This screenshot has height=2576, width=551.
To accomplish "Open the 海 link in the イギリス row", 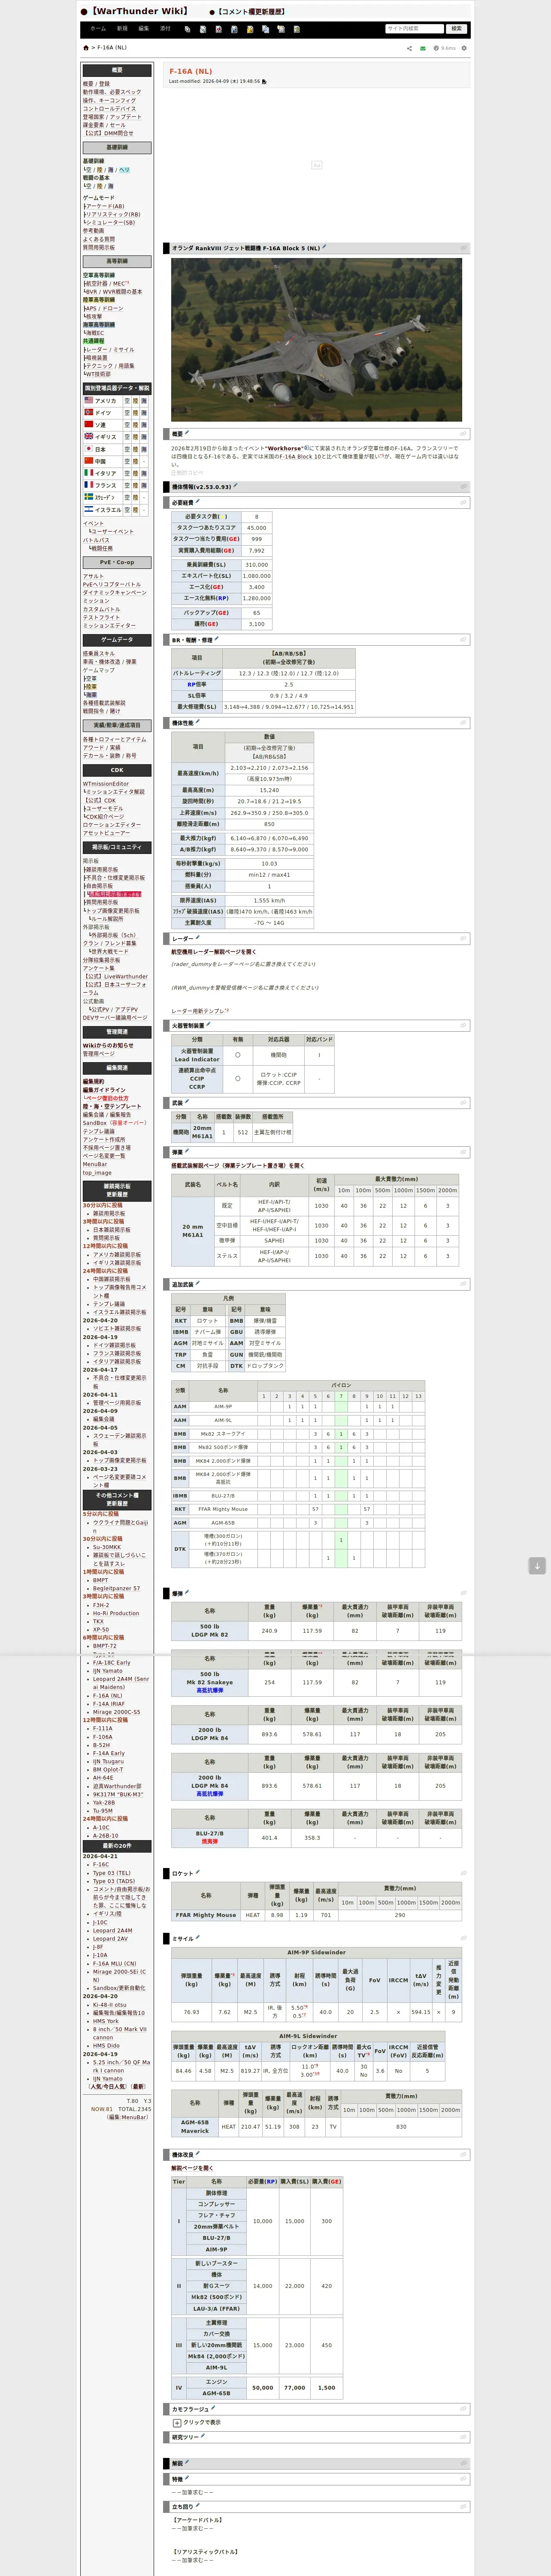I will click(145, 437).
